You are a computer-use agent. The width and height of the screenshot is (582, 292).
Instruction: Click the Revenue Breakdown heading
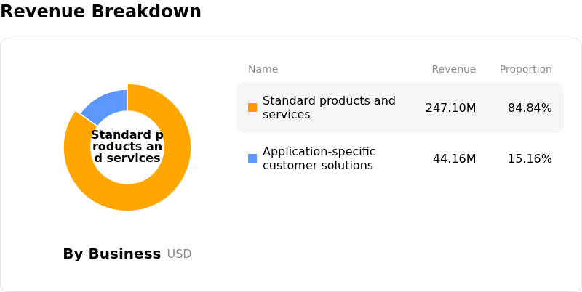click(x=100, y=11)
